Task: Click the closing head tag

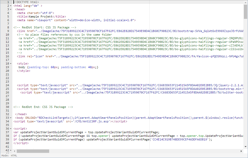Action: [x=21, y=114]
